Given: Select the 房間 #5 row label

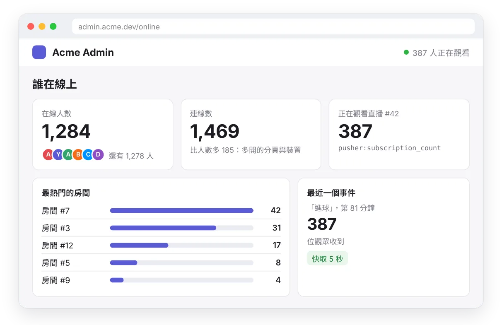Looking at the screenshot, I should point(56,263).
